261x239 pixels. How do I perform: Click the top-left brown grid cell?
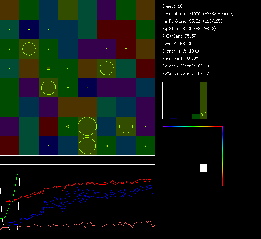tap(10, 10)
